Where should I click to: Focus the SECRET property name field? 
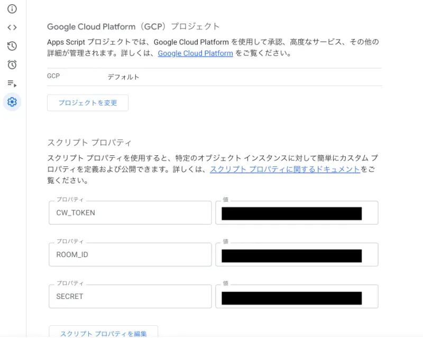[x=130, y=296]
